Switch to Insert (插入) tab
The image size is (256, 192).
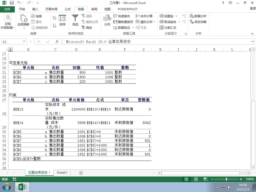(35, 9)
